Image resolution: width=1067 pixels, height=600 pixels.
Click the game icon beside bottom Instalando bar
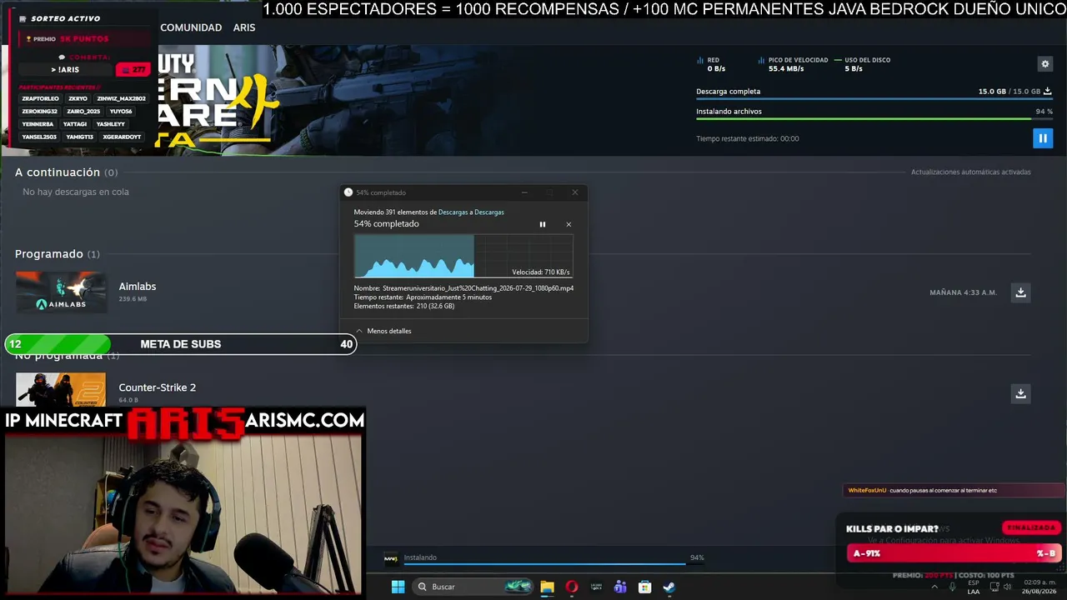390,559
